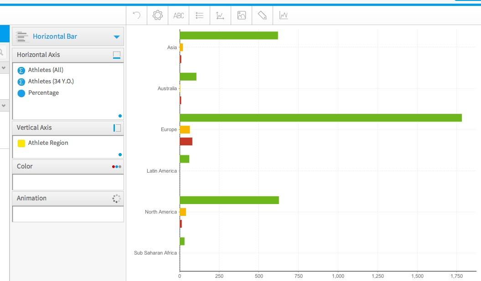
Task: Click the Animation section header
Action: pyautogui.click(x=68, y=198)
